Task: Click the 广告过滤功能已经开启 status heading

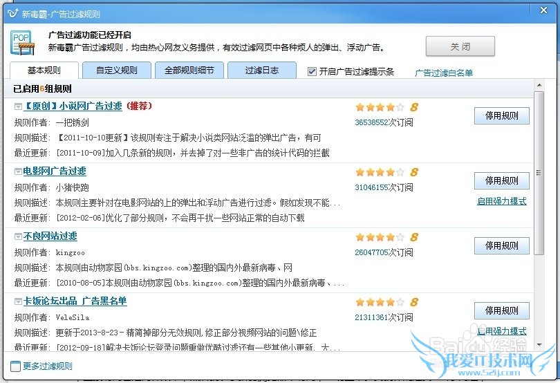Action: coord(90,35)
